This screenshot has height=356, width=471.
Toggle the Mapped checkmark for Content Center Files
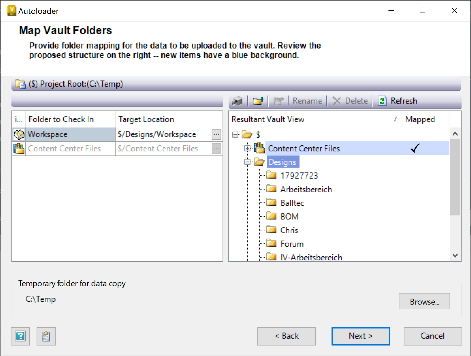[415, 148]
